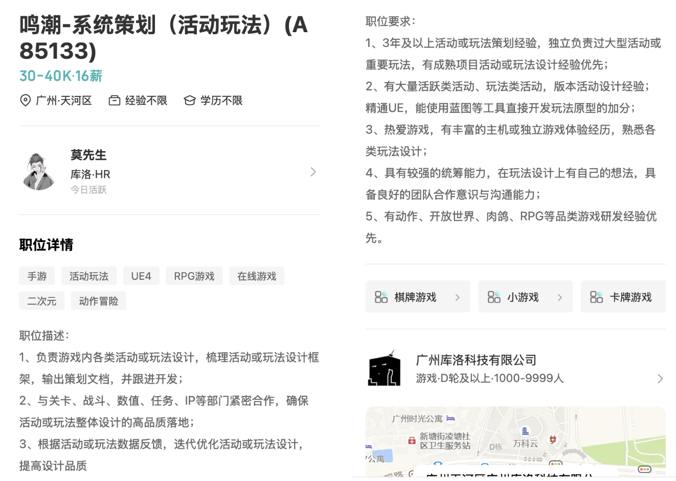676x481 pixels.
Task: Click the graduation cap icon beside 学历不限
Action: click(190, 101)
